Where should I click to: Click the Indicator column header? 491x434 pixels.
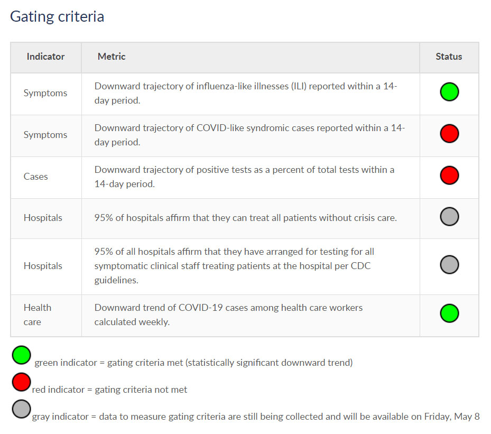pyautogui.click(x=45, y=57)
